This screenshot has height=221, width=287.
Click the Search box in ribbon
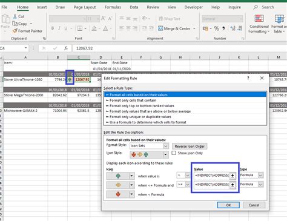(x=264, y=7)
